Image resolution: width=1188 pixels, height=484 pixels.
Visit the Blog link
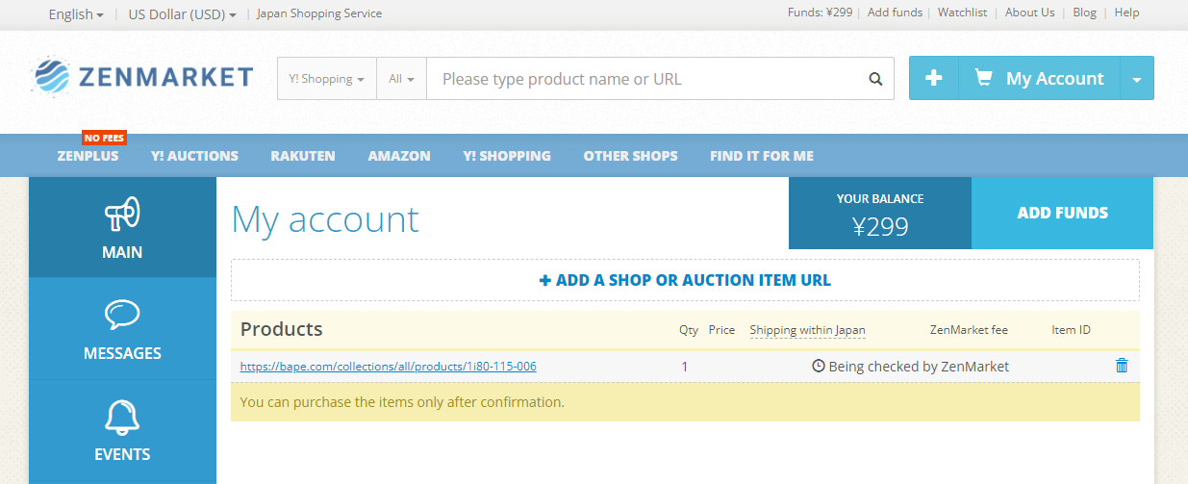[1084, 13]
